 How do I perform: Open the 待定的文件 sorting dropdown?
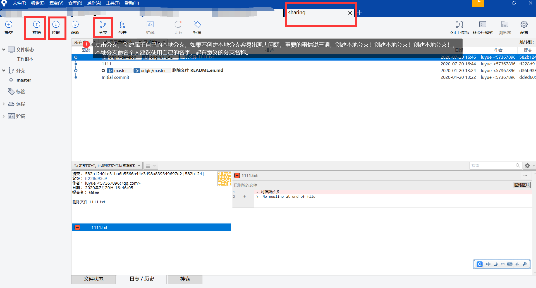(107, 165)
